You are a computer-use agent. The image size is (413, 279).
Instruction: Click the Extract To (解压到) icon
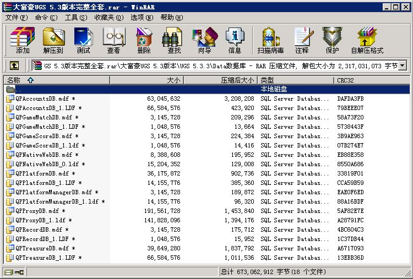click(53, 40)
